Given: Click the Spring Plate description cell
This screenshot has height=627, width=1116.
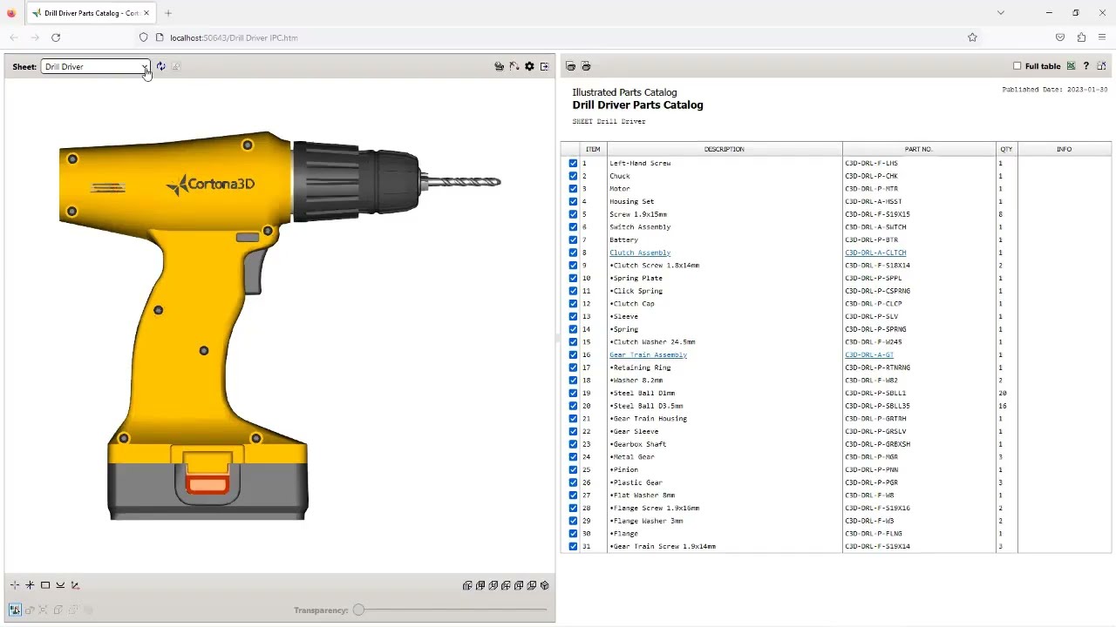Looking at the screenshot, I should 725,278.
